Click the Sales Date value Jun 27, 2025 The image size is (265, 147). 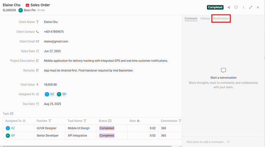(x=52, y=51)
